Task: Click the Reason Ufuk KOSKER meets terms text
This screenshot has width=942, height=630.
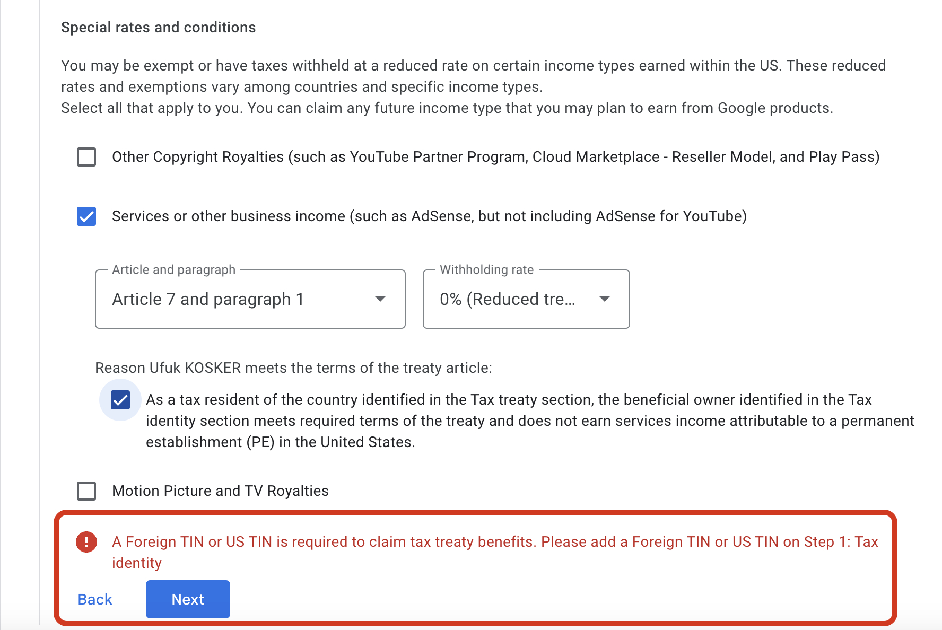Action: [x=293, y=368]
